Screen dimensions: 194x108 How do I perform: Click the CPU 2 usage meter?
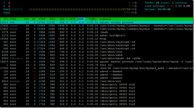(70, 6)
